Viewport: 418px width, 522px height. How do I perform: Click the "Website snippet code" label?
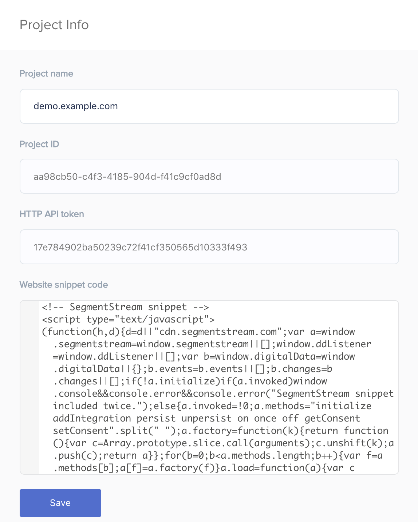tap(64, 285)
